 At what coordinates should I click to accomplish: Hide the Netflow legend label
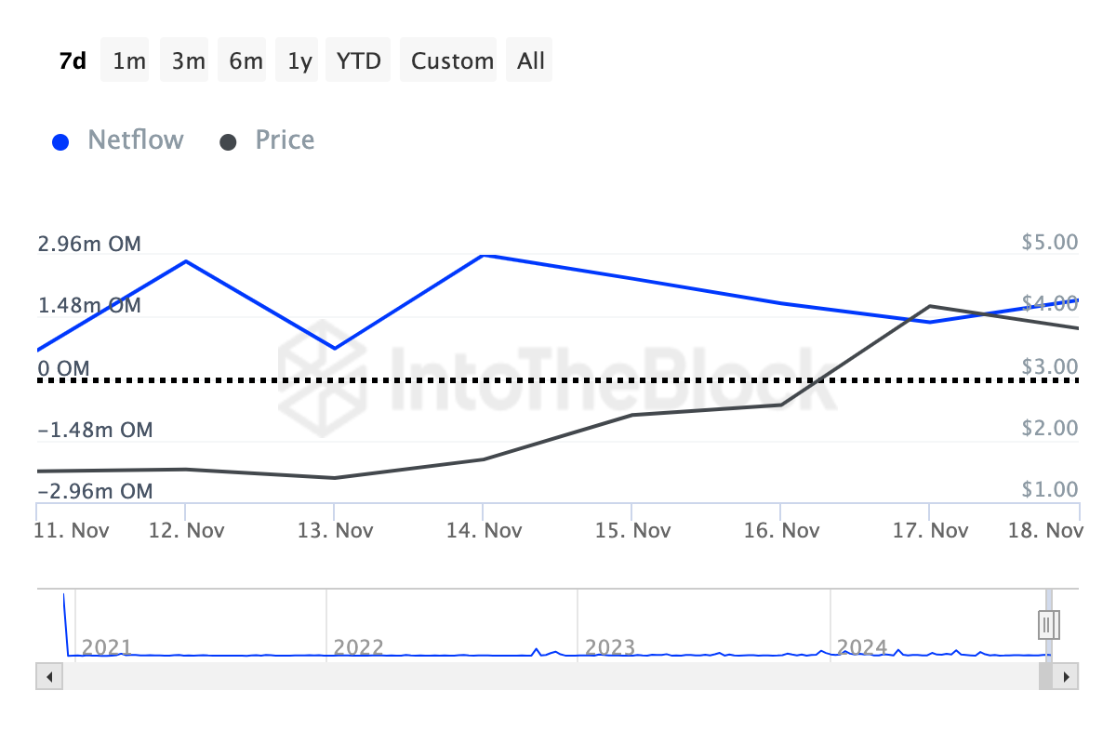point(136,140)
